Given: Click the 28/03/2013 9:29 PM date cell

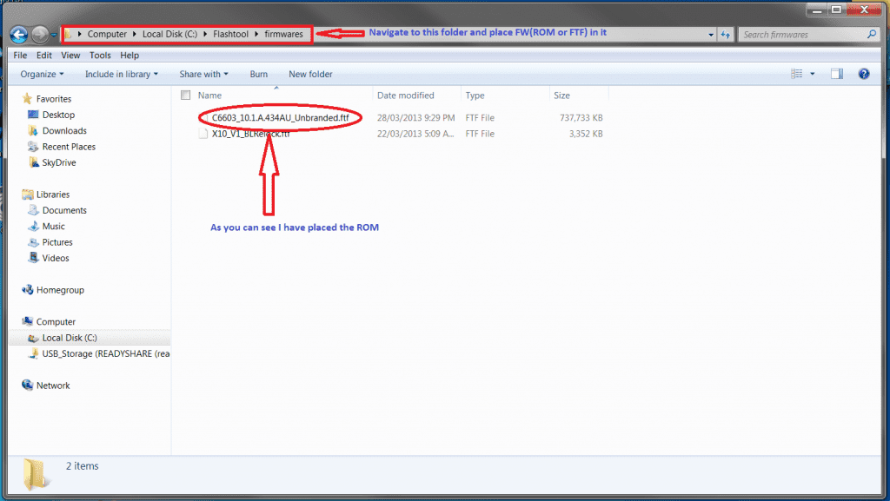Looking at the screenshot, I should tap(416, 118).
